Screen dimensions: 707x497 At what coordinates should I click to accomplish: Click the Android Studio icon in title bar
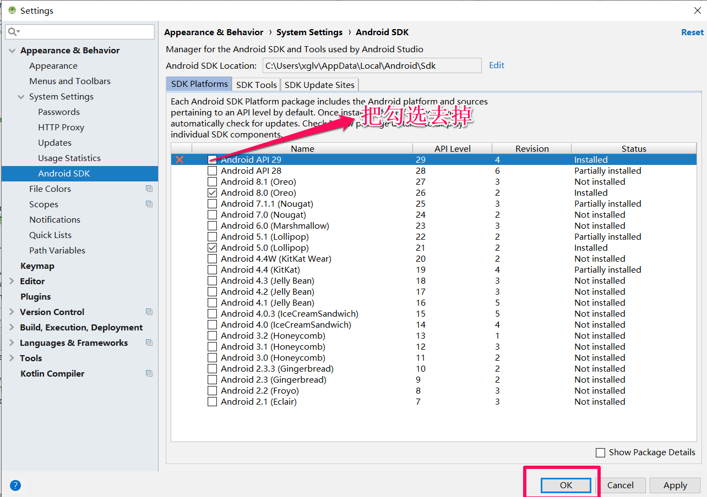12,10
